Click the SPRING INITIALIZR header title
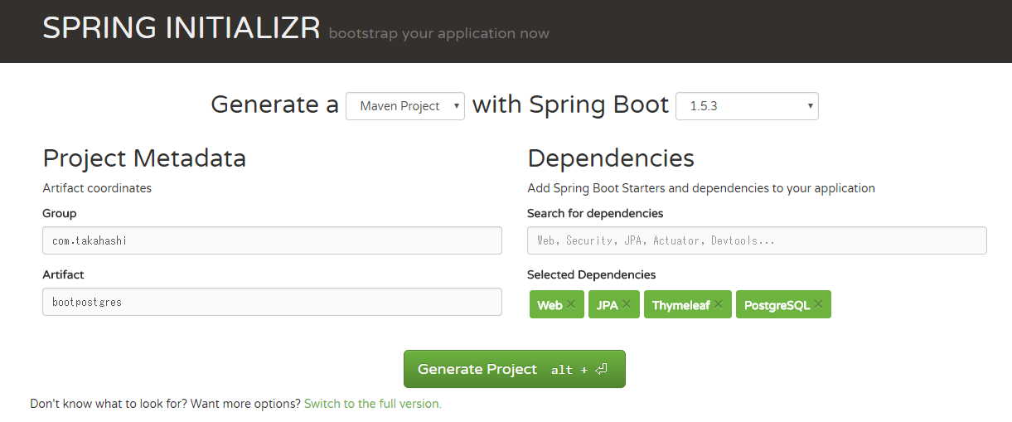This screenshot has width=1012, height=422. [x=182, y=28]
